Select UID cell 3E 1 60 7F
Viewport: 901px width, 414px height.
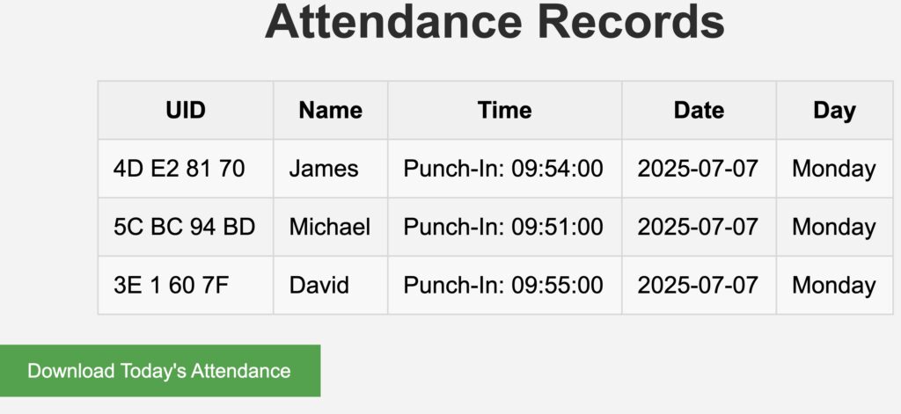[x=172, y=285]
